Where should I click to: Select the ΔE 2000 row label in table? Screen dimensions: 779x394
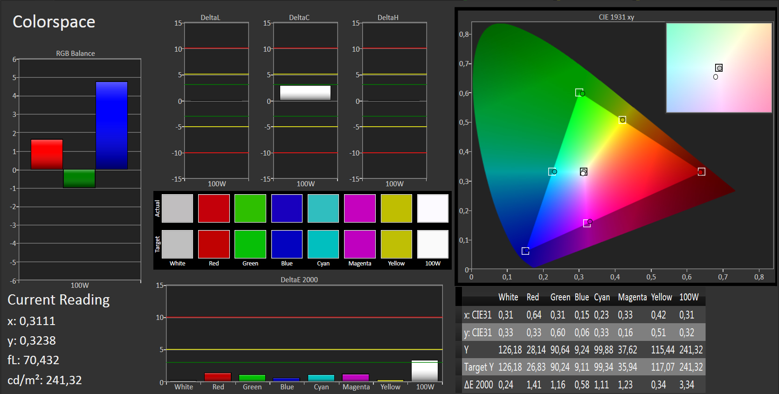tap(478, 385)
